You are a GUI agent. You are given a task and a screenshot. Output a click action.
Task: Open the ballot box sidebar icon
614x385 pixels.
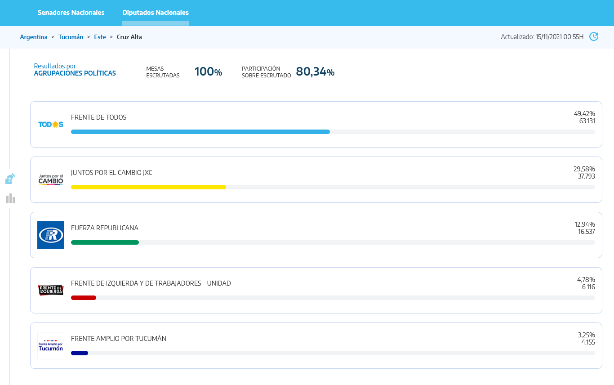pyautogui.click(x=10, y=179)
